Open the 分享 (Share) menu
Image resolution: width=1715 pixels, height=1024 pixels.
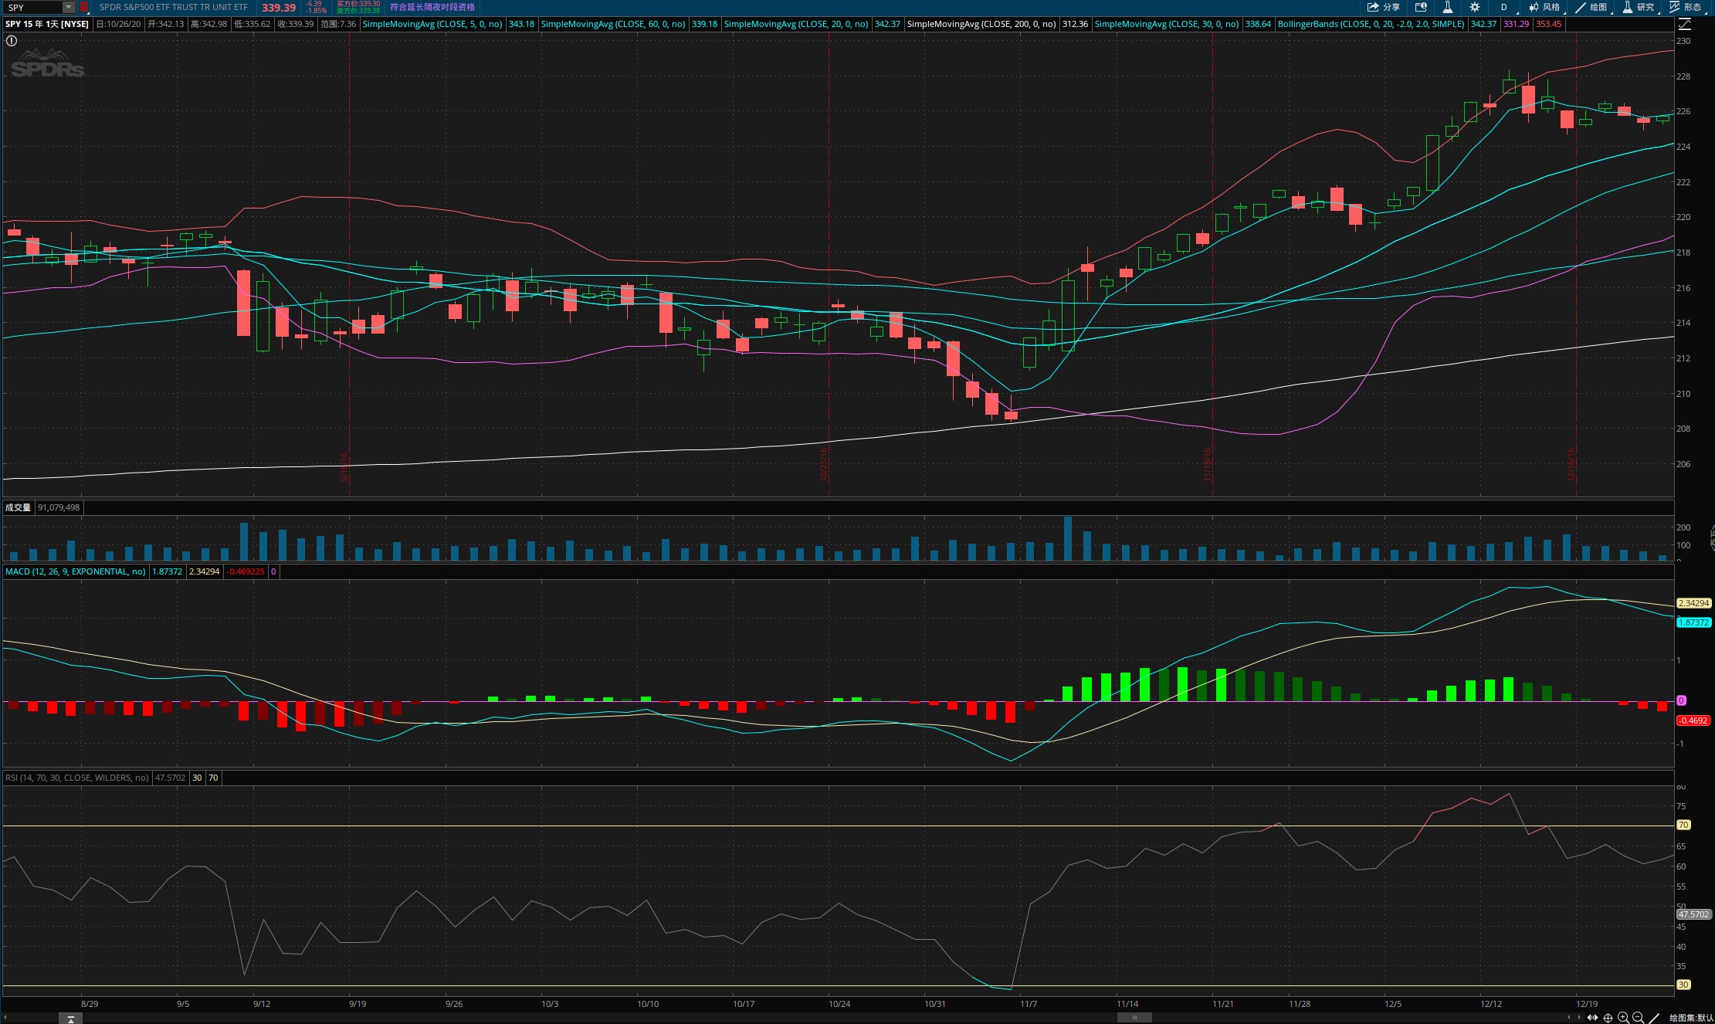point(1383,7)
